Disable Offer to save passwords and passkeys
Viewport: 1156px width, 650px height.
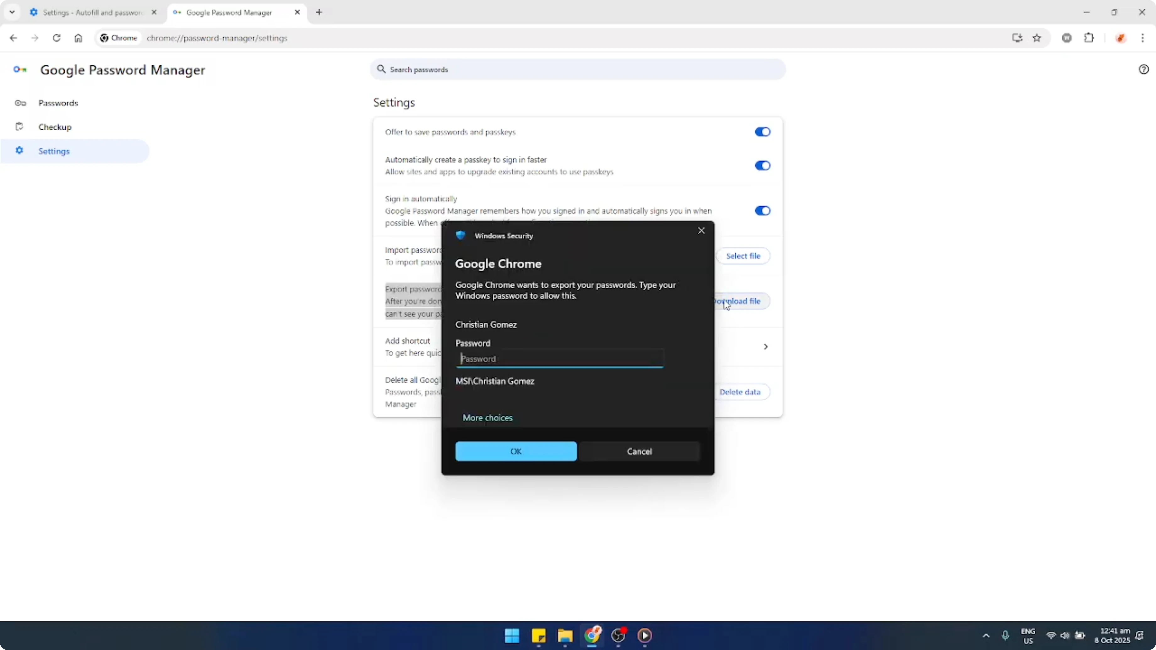coord(762,132)
